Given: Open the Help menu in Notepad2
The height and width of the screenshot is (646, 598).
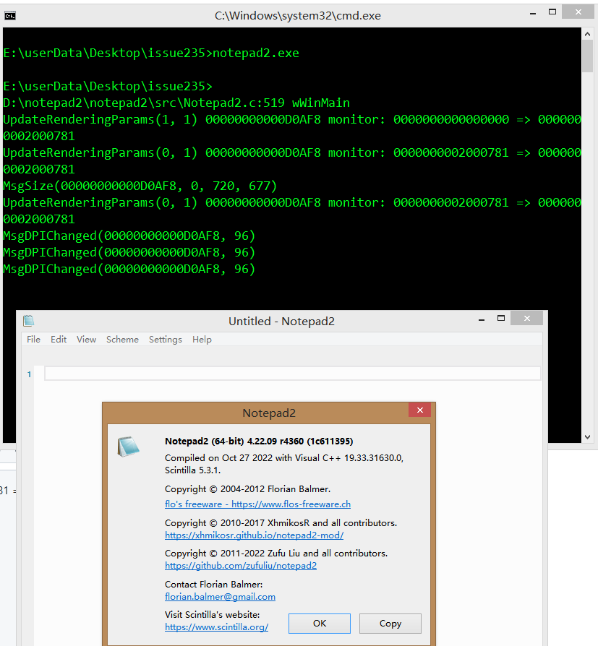Looking at the screenshot, I should coord(202,339).
